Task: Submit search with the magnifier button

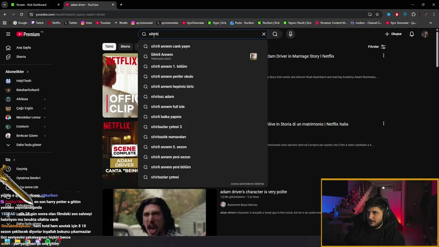Action: (x=275, y=34)
